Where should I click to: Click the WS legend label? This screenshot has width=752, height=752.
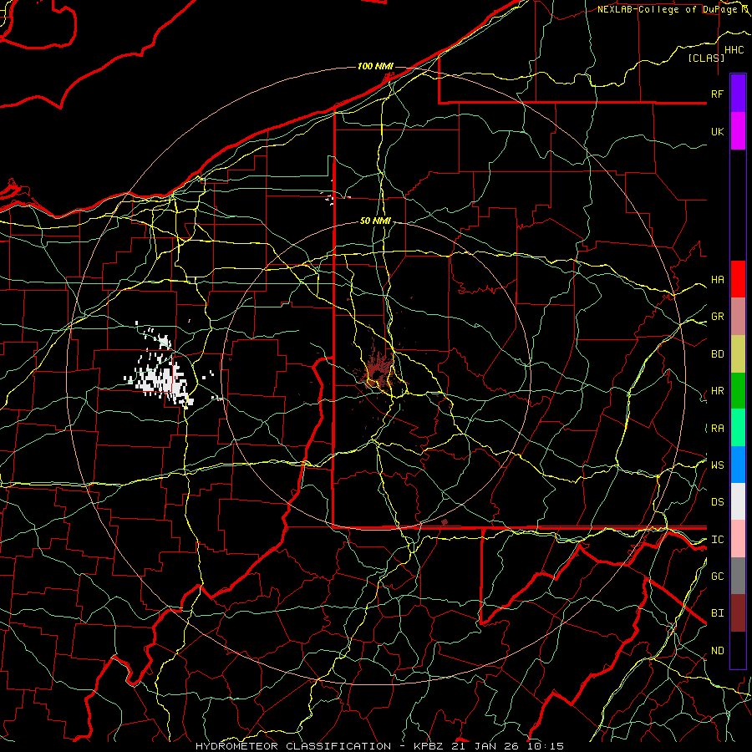click(717, 465)
